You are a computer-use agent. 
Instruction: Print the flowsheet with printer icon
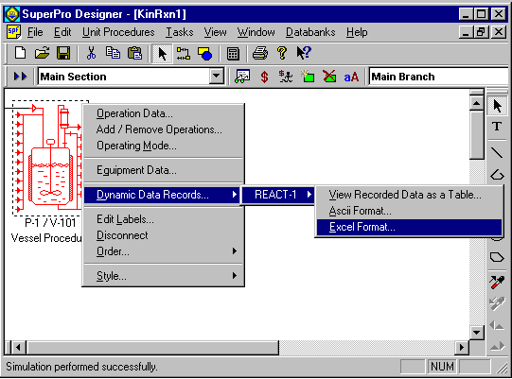[260, 53]
